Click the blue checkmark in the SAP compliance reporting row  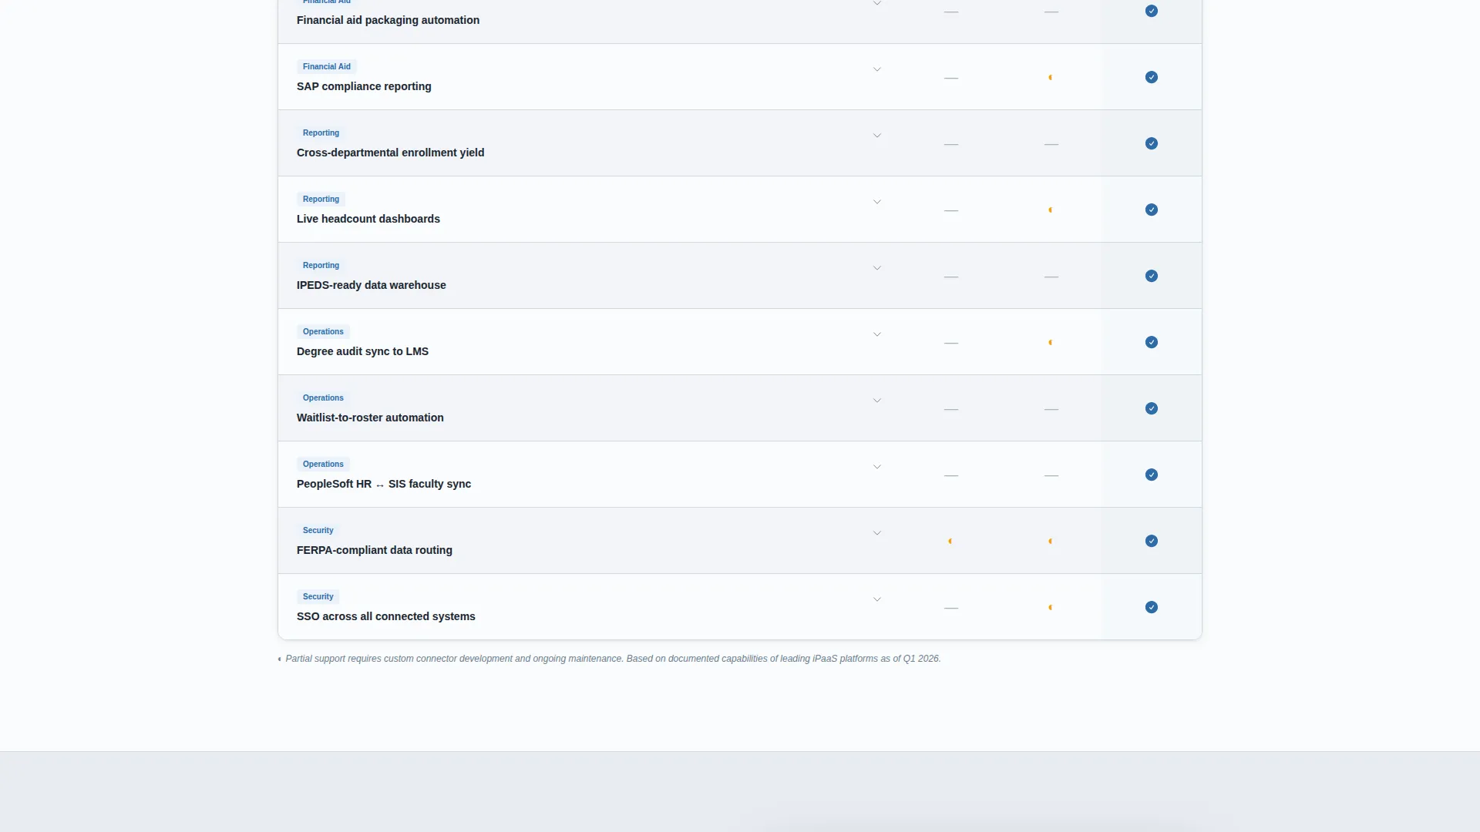click(1151, 77)
